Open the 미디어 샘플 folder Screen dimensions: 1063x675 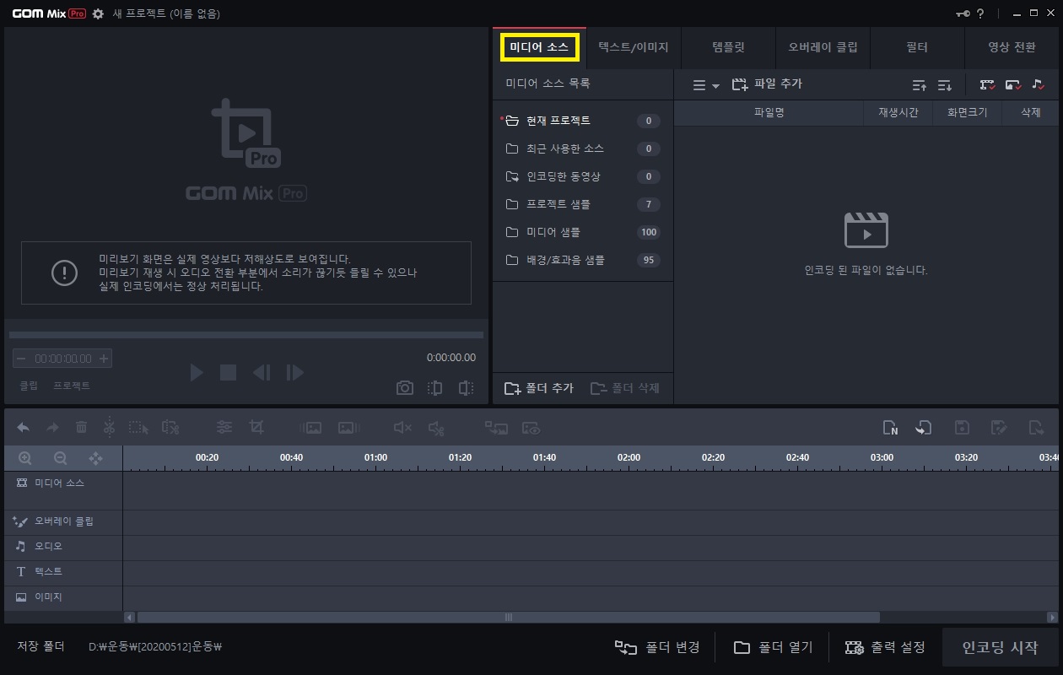pos(582,232)
